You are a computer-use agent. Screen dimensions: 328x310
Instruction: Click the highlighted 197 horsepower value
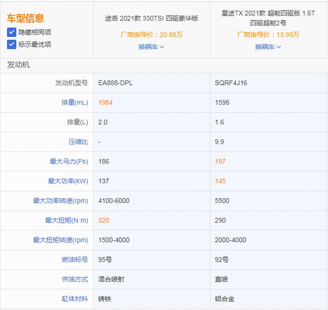[x=221, y=162]
